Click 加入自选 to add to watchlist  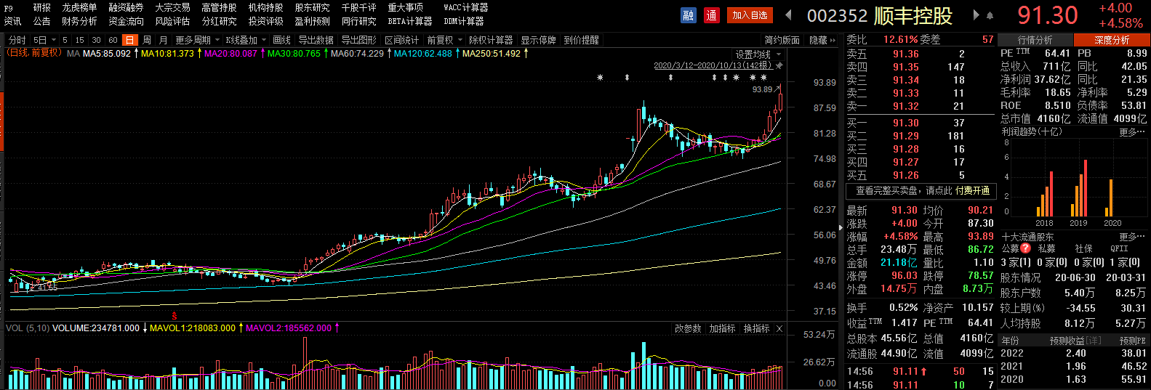coord(750,15)
